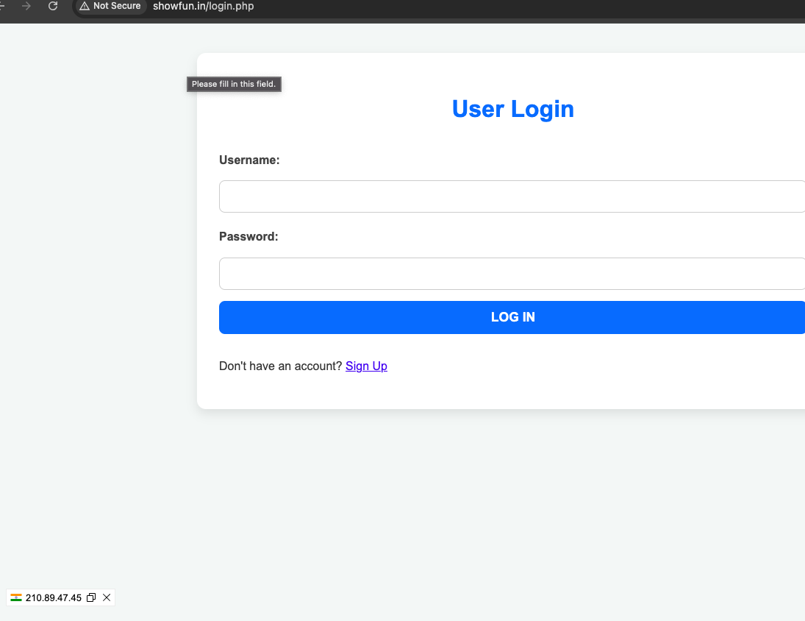Focus the Password input field

click(512, 274)
